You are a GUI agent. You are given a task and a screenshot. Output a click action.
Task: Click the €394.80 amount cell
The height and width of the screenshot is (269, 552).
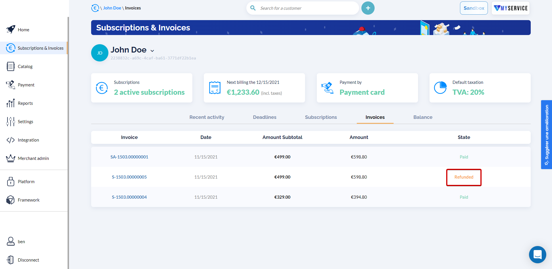(359, 197)
